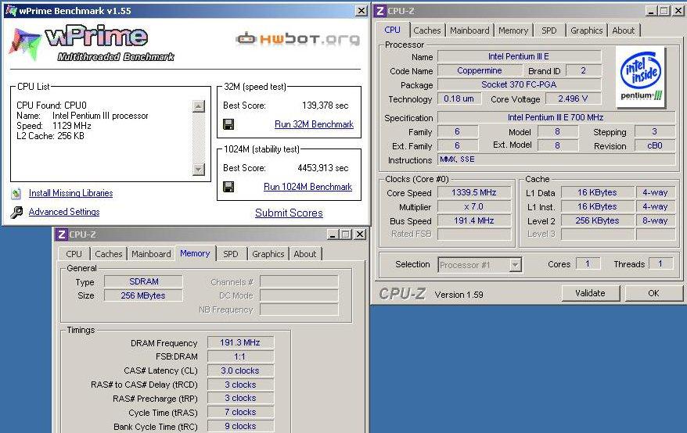Viewport: 687px width, 433px height.
Task: Click the Bank Cycle Time value '9 clocks'
Action: (x=240, y=426)
